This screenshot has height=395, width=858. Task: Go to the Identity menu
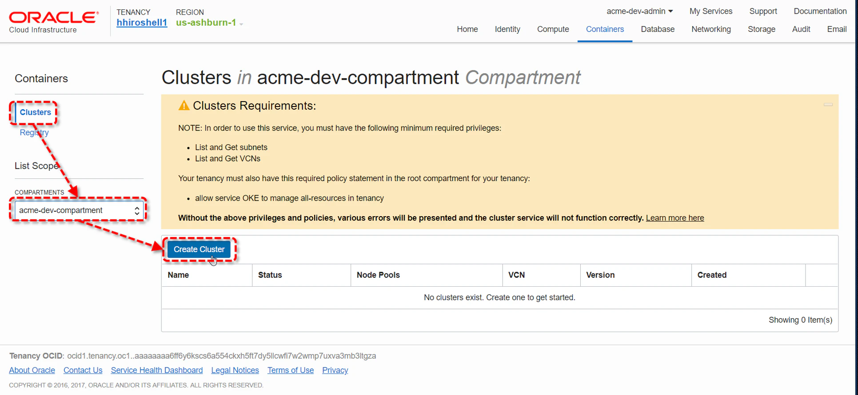(x=507, y=29)
